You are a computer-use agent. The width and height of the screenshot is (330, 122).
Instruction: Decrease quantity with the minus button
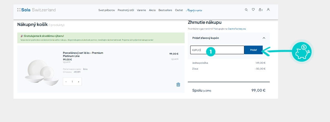point(66,82)
